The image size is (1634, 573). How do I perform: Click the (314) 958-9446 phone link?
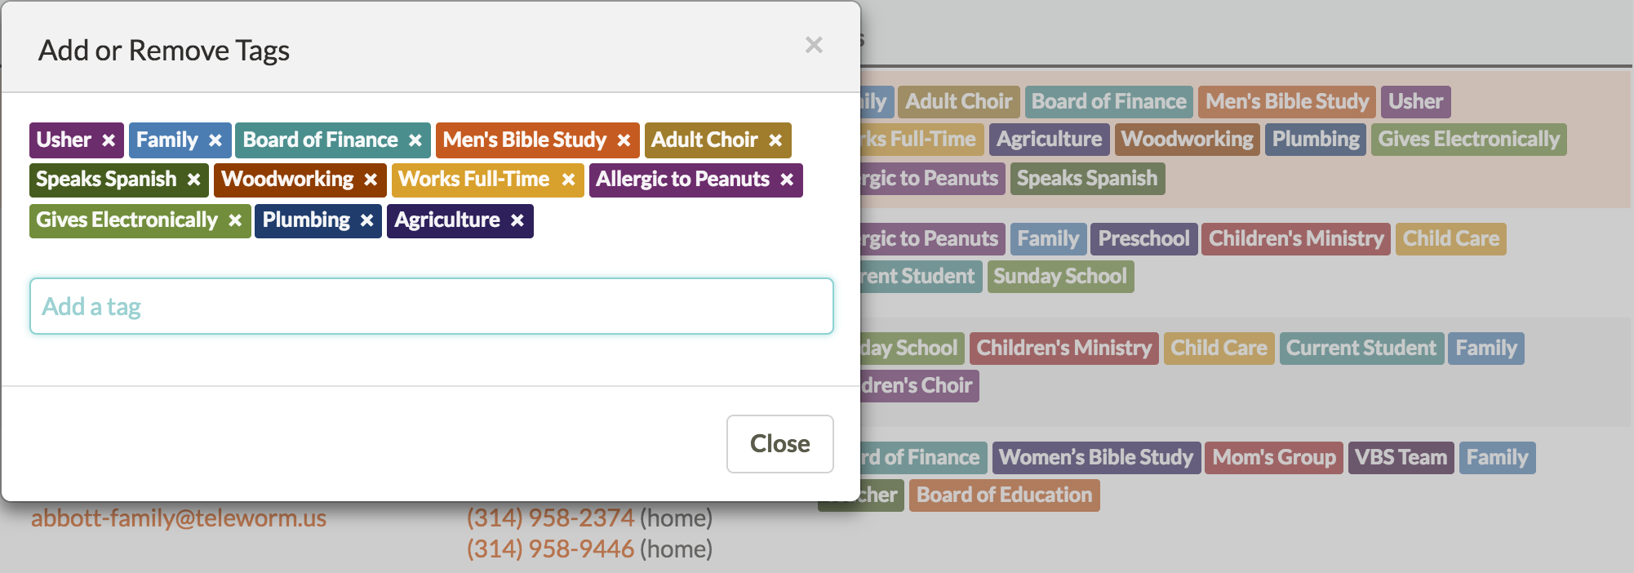pos(550,549)
